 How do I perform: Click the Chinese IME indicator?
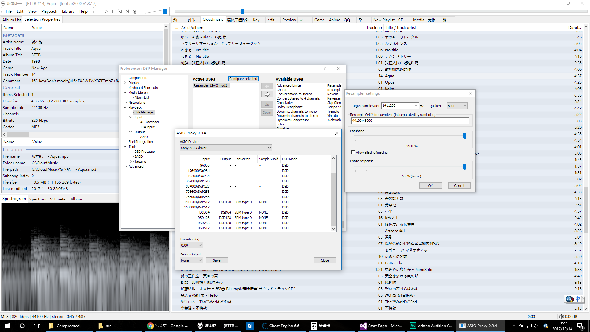pyautogui.click(x=578, y=299)
